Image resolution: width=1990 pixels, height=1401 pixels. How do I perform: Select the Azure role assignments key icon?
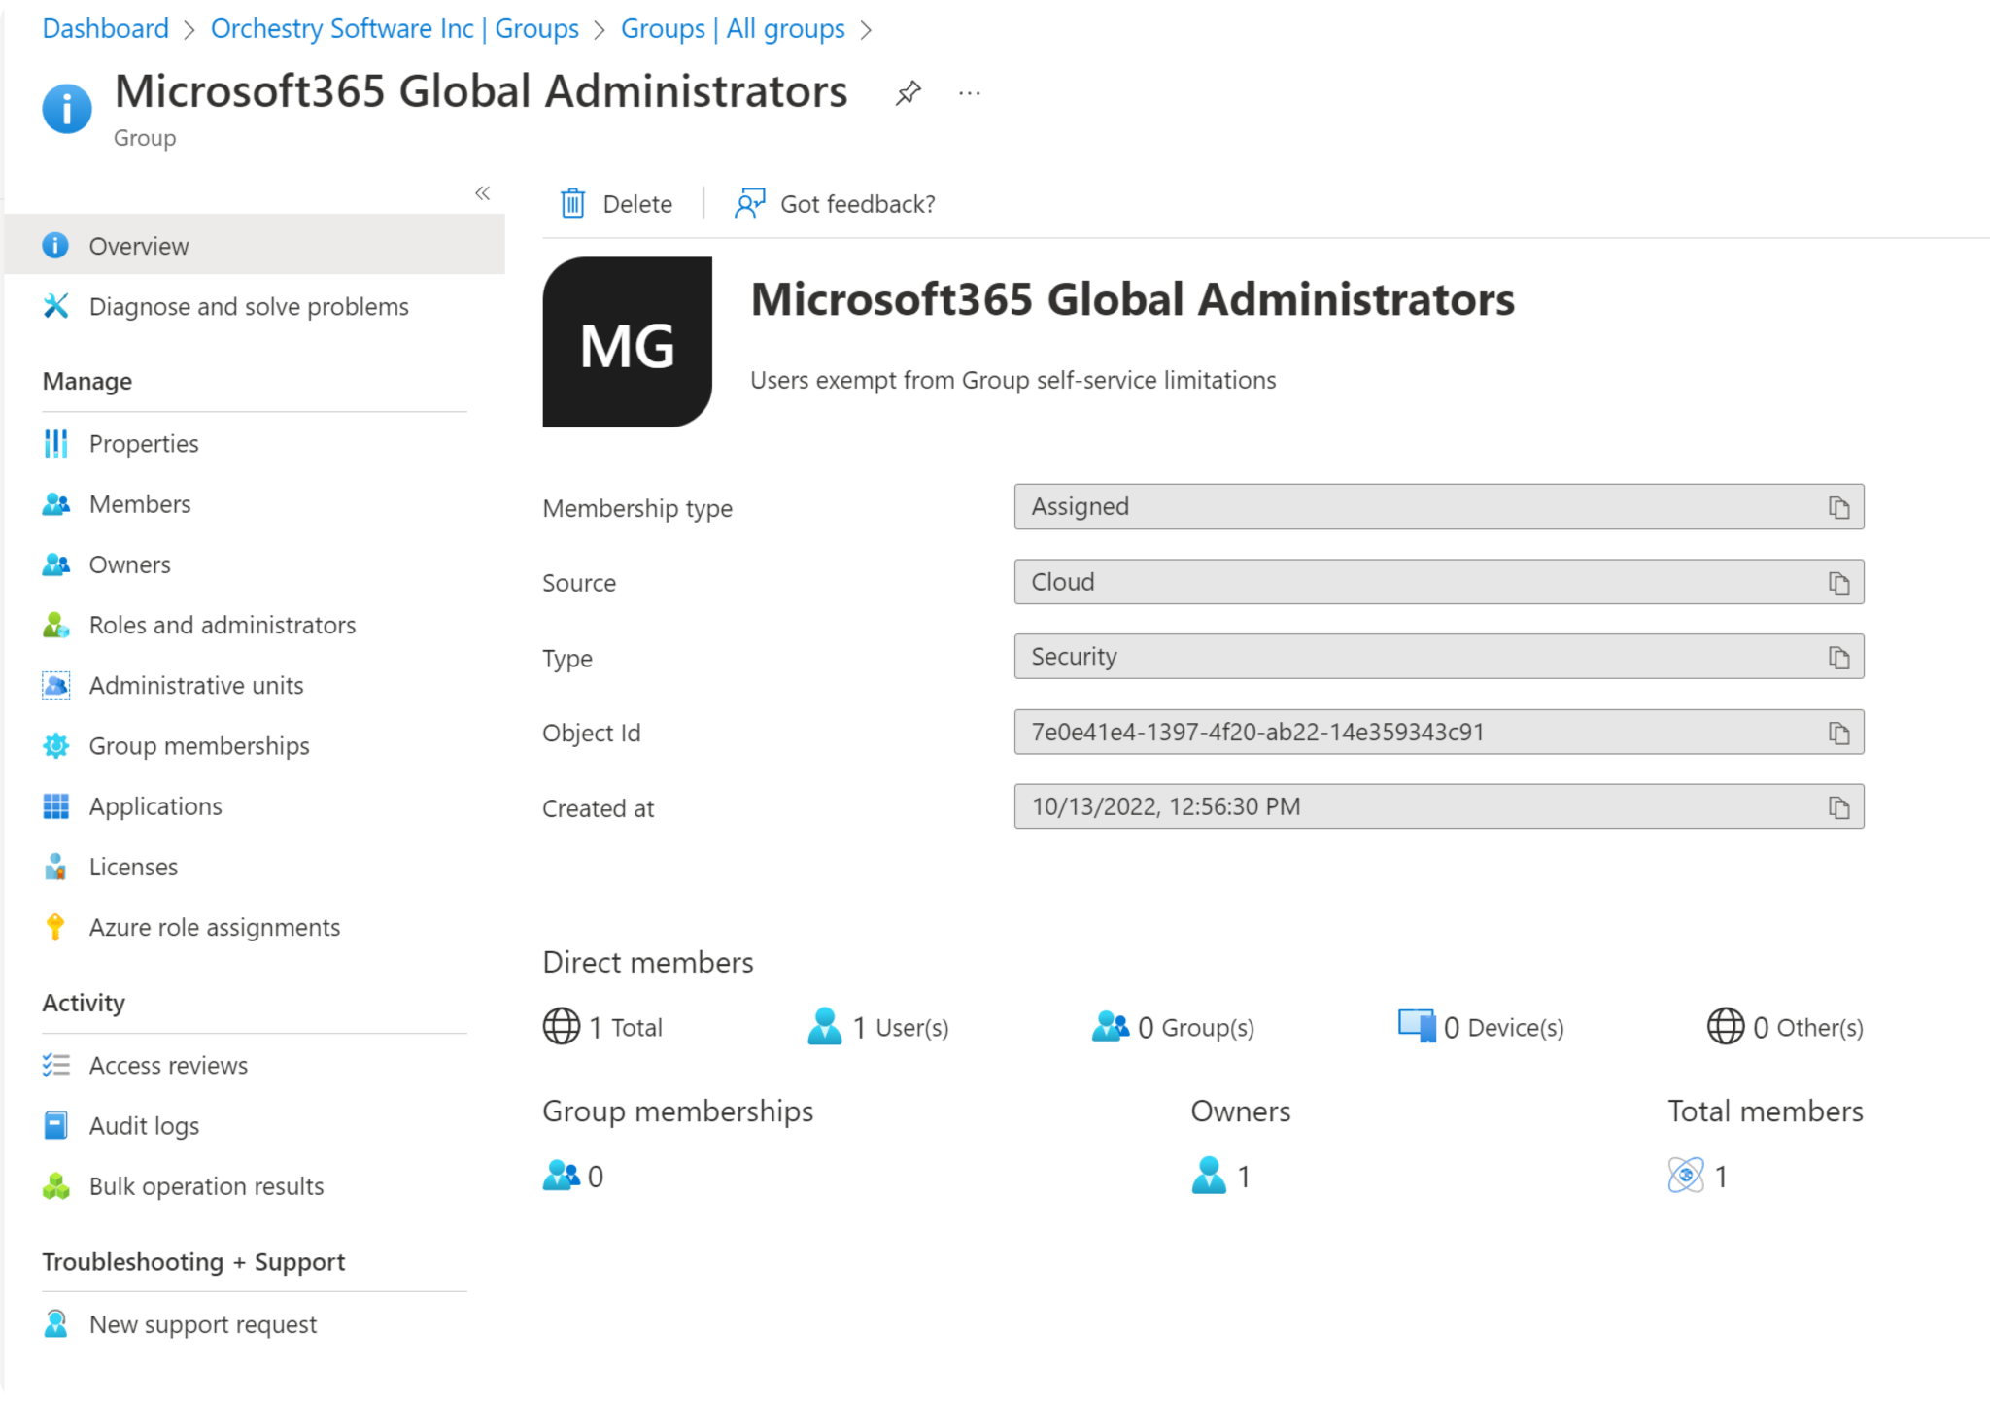[56, 926]
